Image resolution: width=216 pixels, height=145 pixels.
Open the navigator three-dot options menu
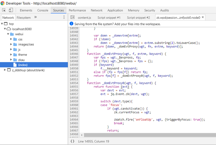[x=64, y=17]
